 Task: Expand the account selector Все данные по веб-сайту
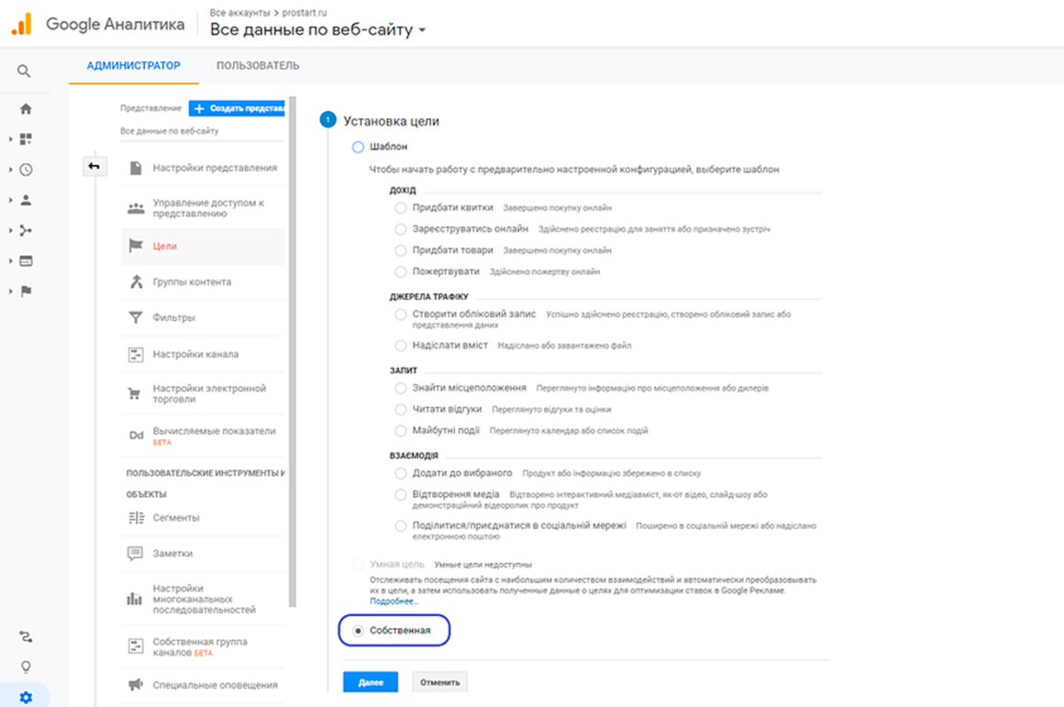pos(317,30)
